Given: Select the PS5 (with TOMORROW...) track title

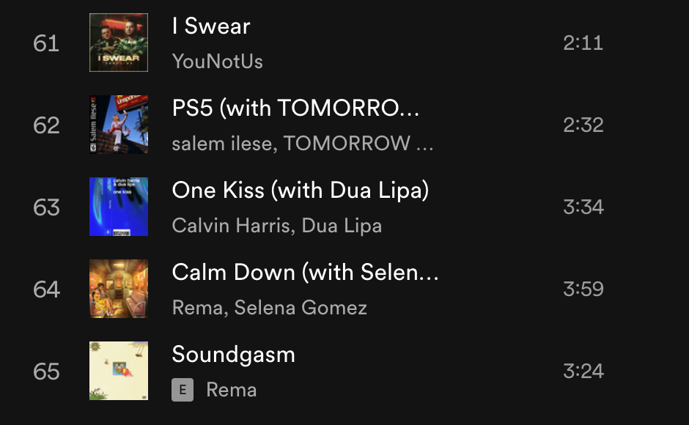Looking at the screenshot, I should pos(296,108).
